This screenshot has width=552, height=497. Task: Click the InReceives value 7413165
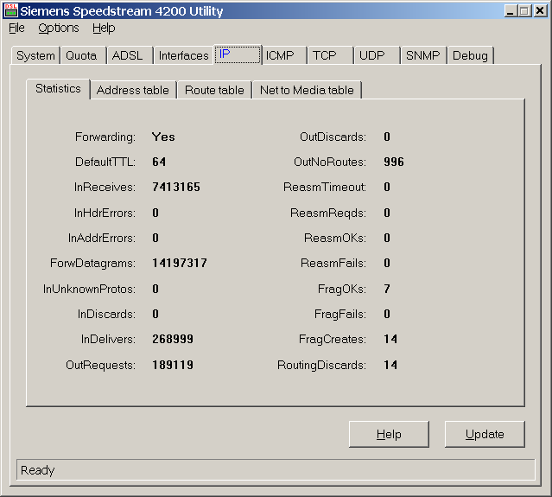(x=176, y=187)
